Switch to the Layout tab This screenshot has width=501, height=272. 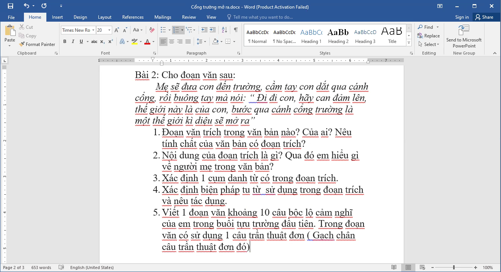[x=105, y=17]
